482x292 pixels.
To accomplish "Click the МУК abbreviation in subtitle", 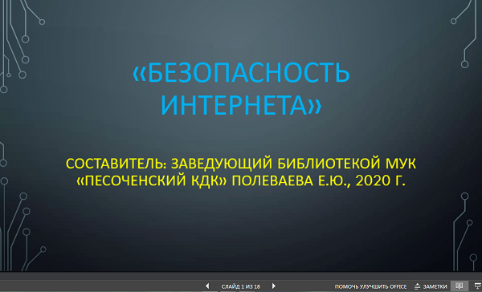I will click(397, 164).
